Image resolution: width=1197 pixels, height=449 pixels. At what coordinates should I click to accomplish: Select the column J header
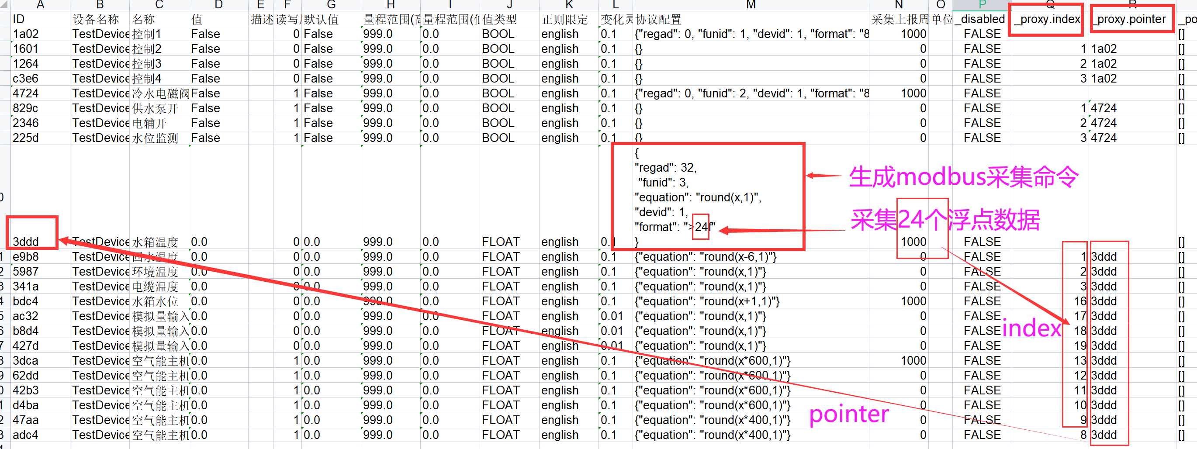point(509,5)
